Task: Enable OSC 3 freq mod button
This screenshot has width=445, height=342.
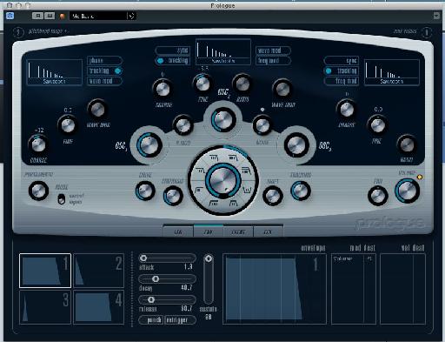Action: point(342,81)
